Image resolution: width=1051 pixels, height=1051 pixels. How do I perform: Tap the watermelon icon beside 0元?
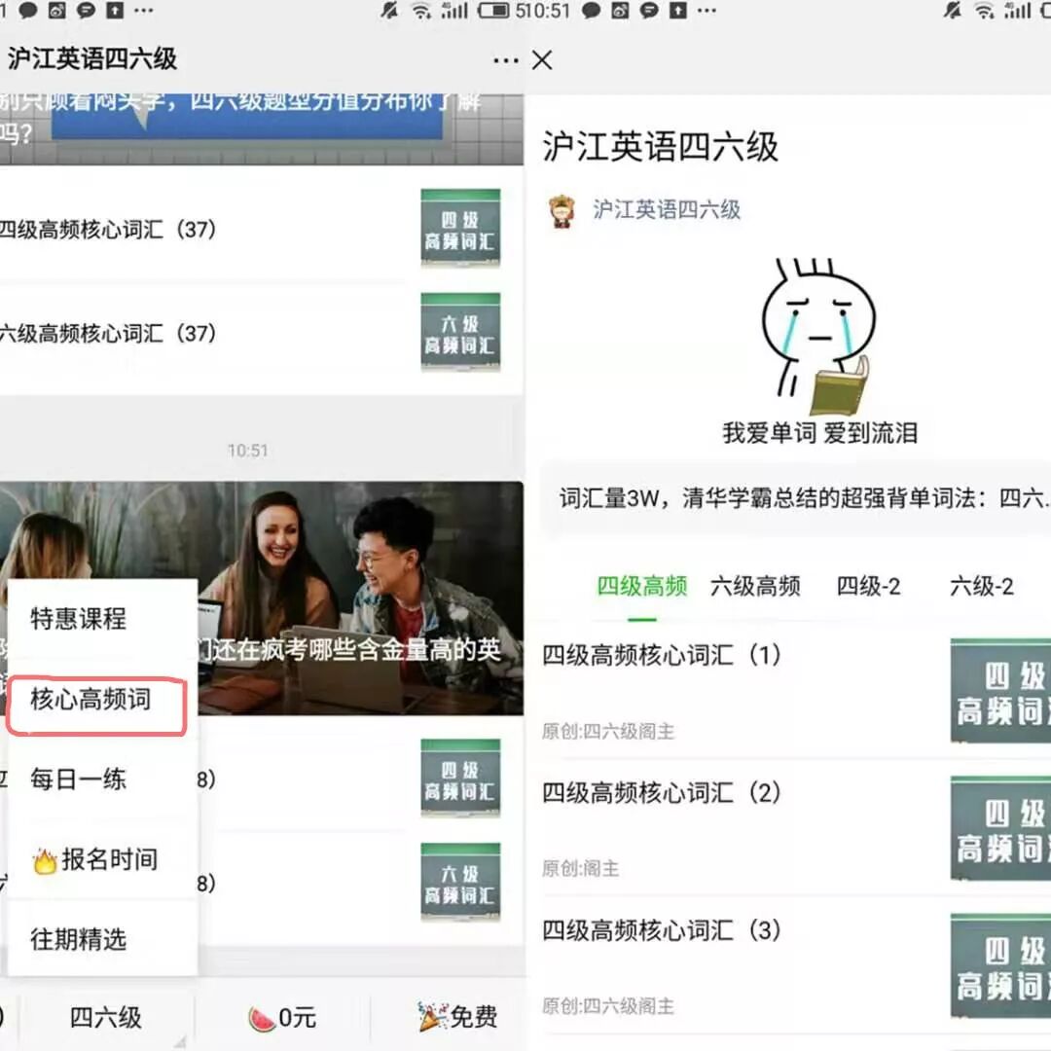[x=262, y=1019]
